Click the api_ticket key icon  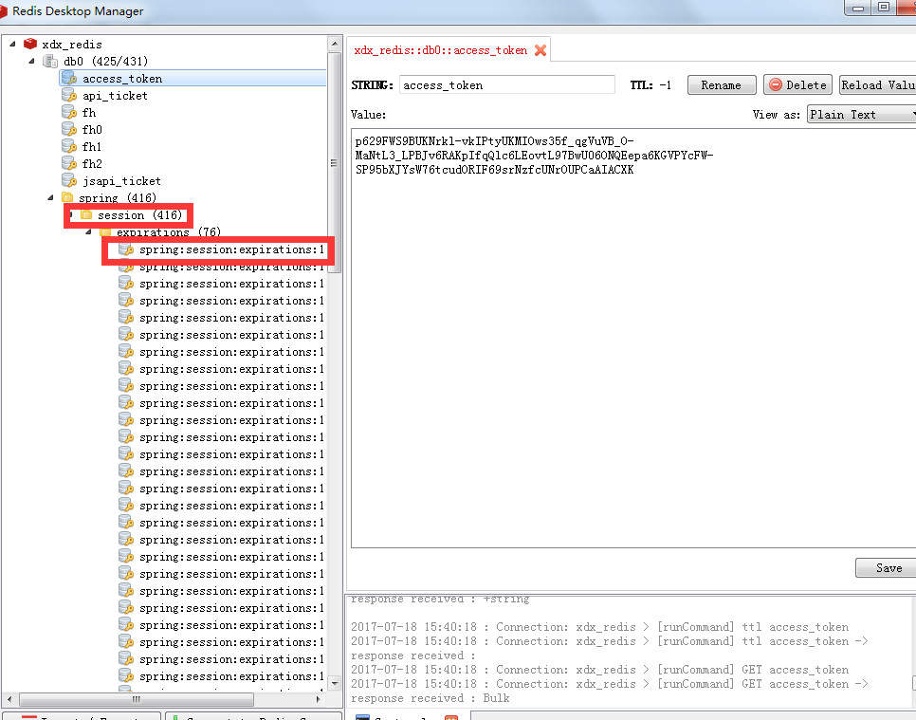coord(67,95)
